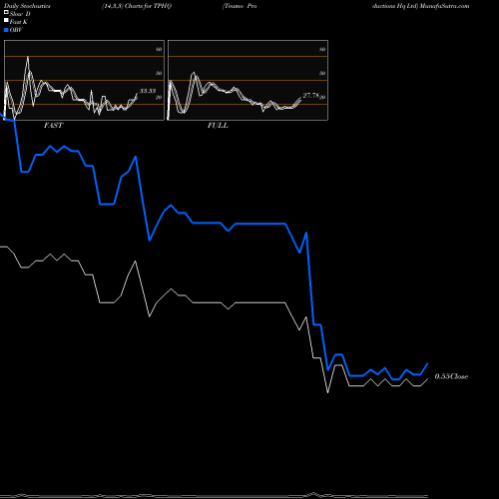This screenshot has width=499, height=499.
Task: Click the 80 level label in FAST chart
Action: [x=159, y=49]
